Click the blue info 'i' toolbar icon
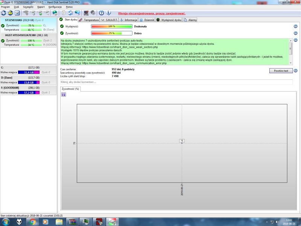 click(108, 13)
